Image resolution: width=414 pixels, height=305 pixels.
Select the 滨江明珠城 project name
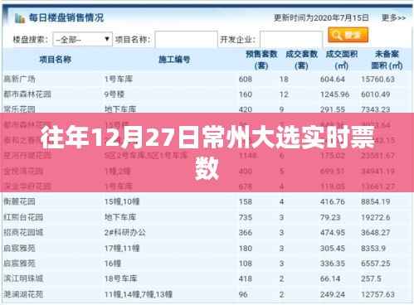[x=23, y=278]
